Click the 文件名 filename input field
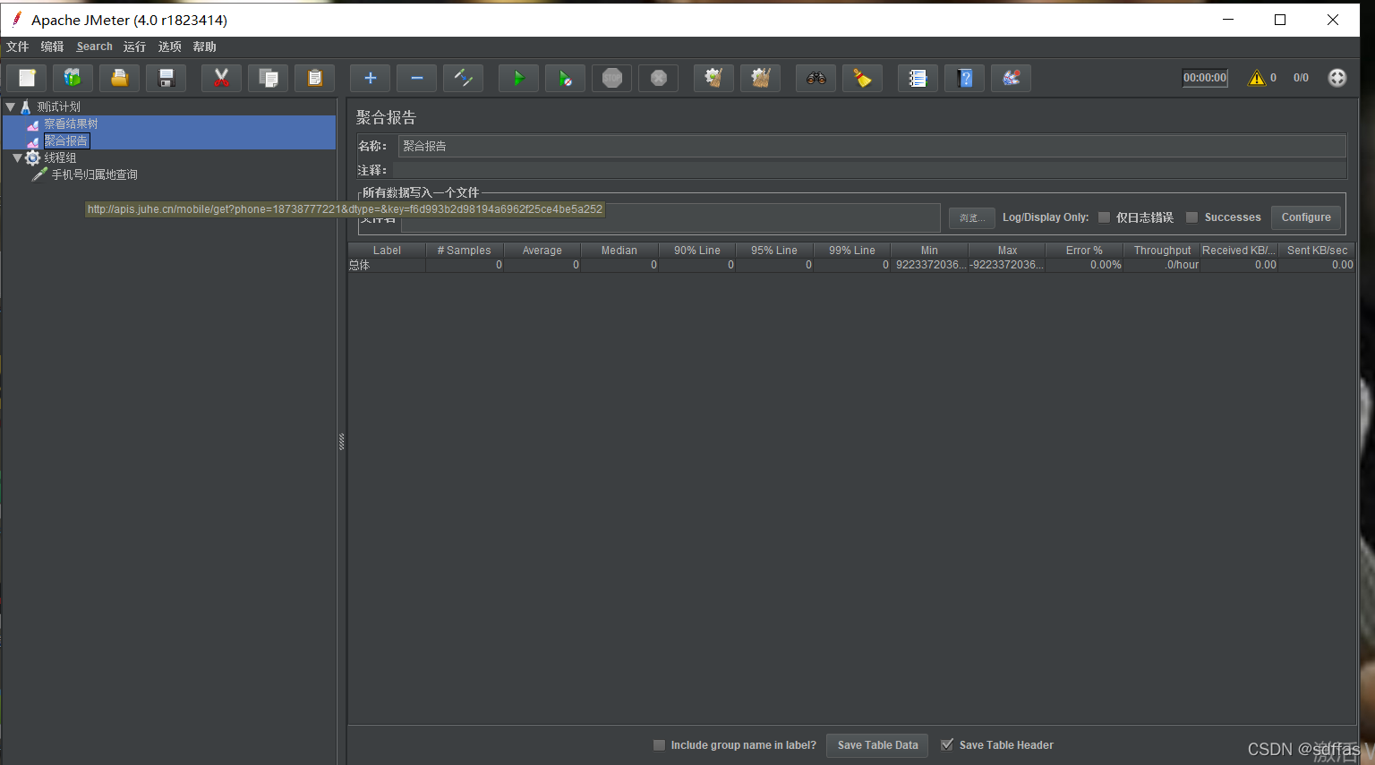Image resolution: width=1375 pixels, height=765 pixels. [670, 217]
